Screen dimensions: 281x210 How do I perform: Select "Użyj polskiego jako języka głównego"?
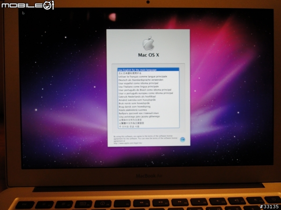(x=148, y=116)
